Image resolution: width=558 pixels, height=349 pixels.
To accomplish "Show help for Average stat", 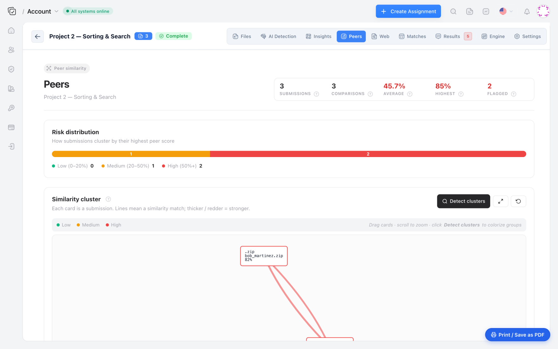I will 410,94.
